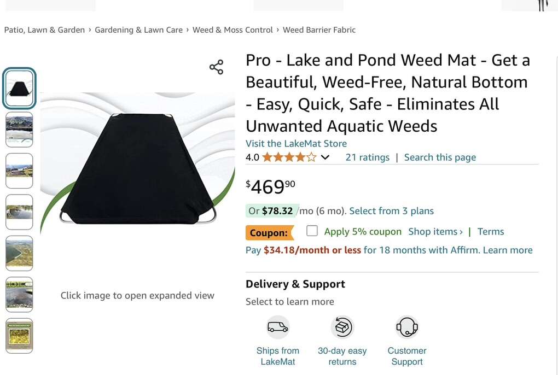This screenshot has height=375, width=558.
Task: Expand the ratings breakdown chevron
Action: coord(325,157)
